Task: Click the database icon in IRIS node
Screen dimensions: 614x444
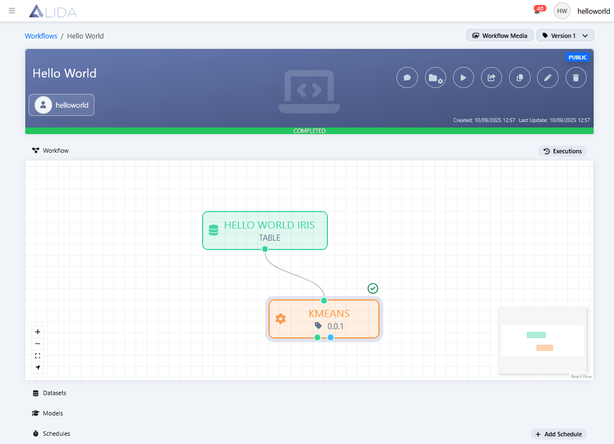Action: pos(214,230)
